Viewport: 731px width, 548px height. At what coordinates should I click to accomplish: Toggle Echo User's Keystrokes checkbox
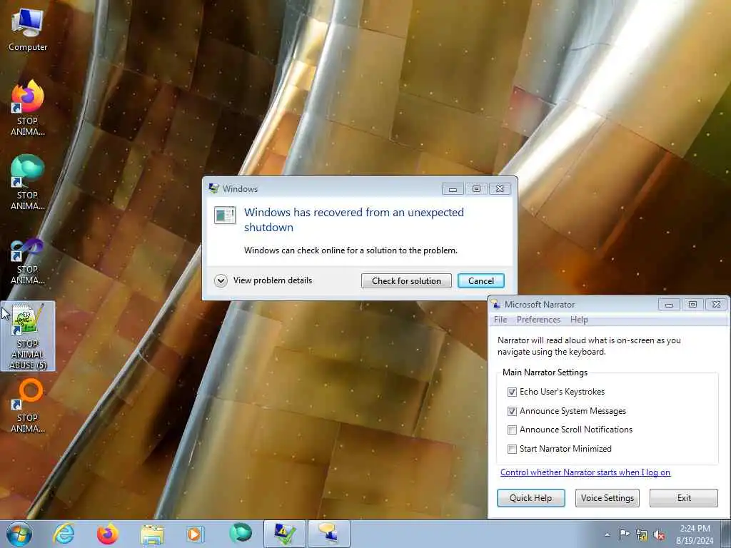pyautogui.click(x=512, y=392)
